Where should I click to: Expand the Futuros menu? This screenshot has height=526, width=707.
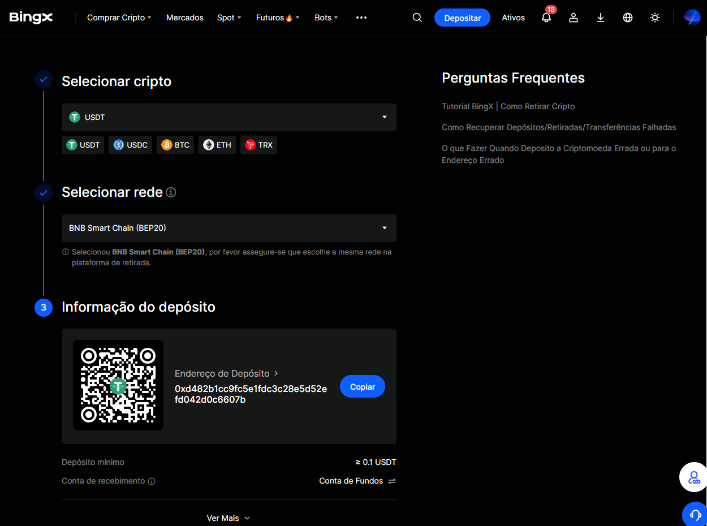(278, 18)
